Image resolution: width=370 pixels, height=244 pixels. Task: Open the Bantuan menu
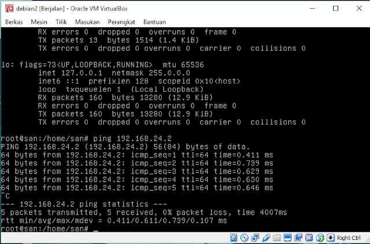(154, 22)
